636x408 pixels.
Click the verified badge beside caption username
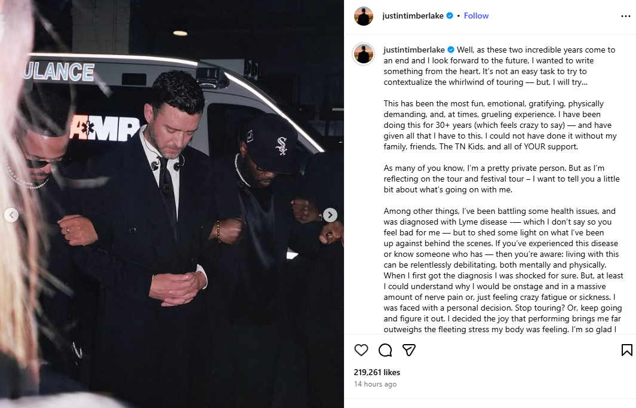[451, 50]
